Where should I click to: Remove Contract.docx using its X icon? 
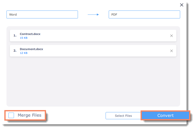click(x=171, y=36)
